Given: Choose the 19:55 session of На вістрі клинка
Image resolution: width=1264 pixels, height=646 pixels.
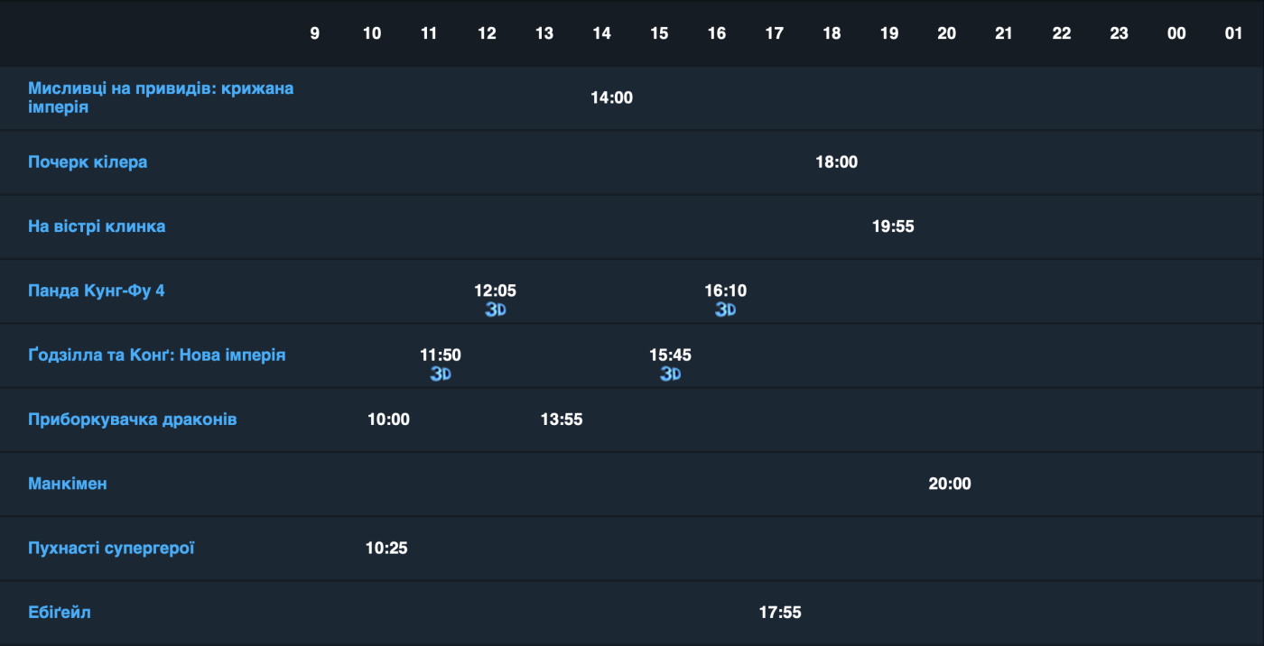Looking at the screenshot, I should (x=893, y=226).
